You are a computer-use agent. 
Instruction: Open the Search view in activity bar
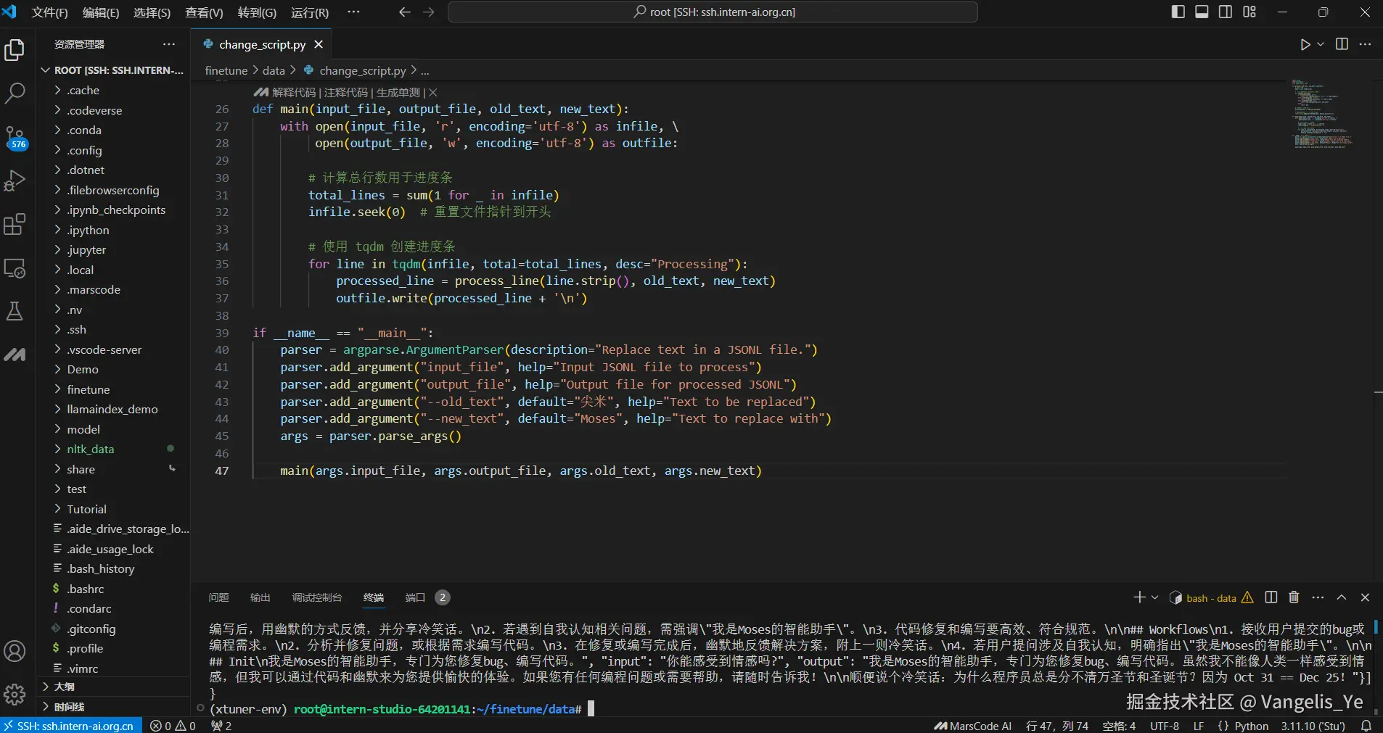point(15,93)
